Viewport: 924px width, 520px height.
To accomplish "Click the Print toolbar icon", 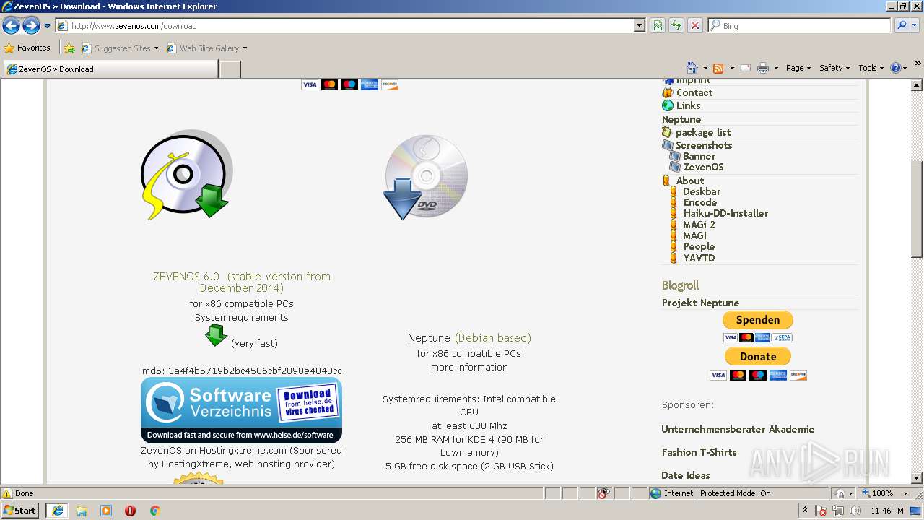I will click(x=763, y=68).
